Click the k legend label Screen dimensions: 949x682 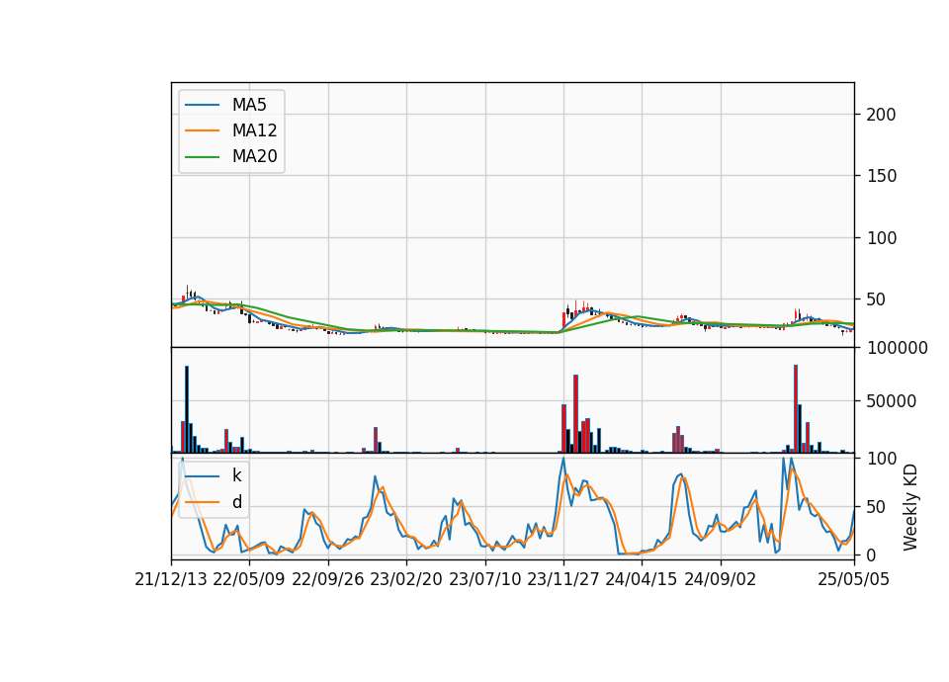[236, 475]
